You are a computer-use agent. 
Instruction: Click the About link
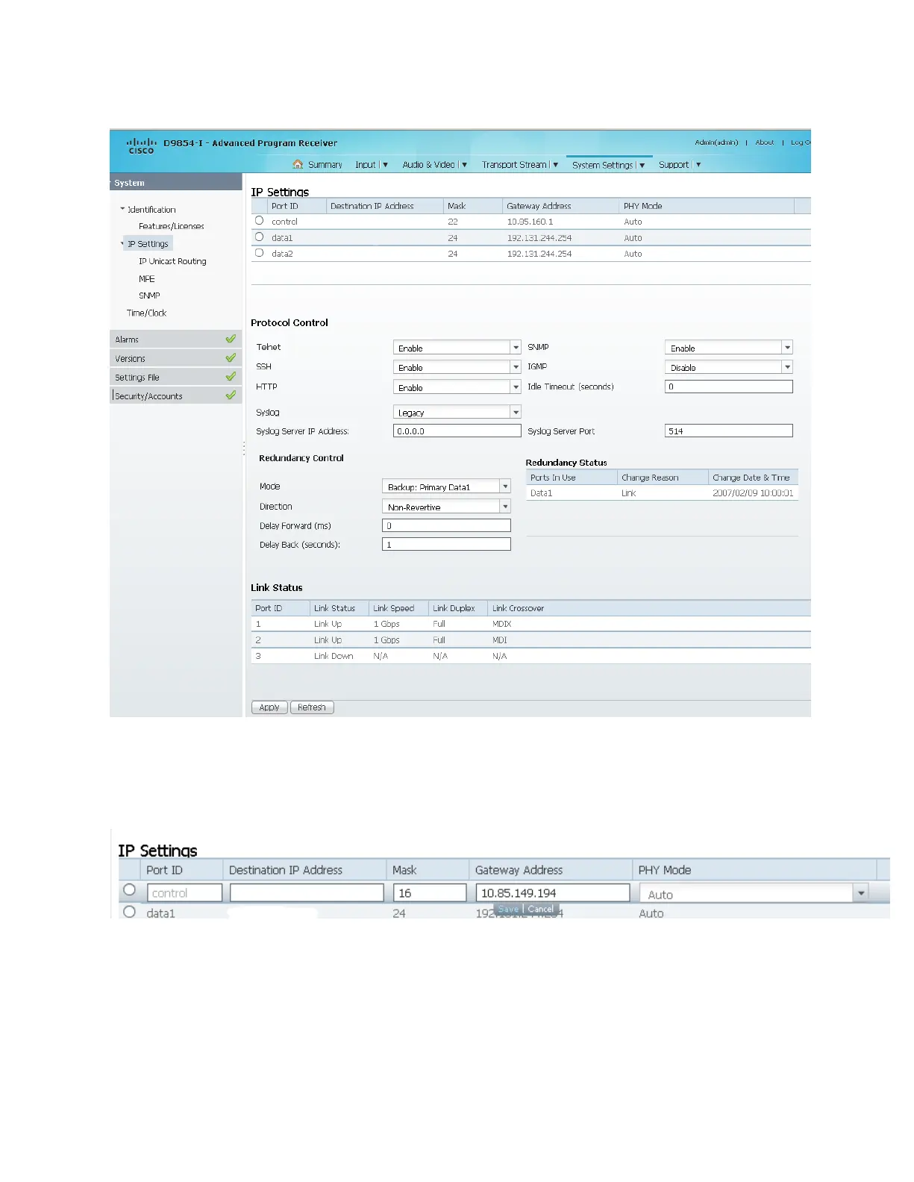pos(765,143)
